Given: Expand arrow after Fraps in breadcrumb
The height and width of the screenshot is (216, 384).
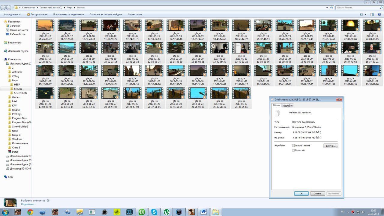Looking at the screenshot, I should pos(75,7).
